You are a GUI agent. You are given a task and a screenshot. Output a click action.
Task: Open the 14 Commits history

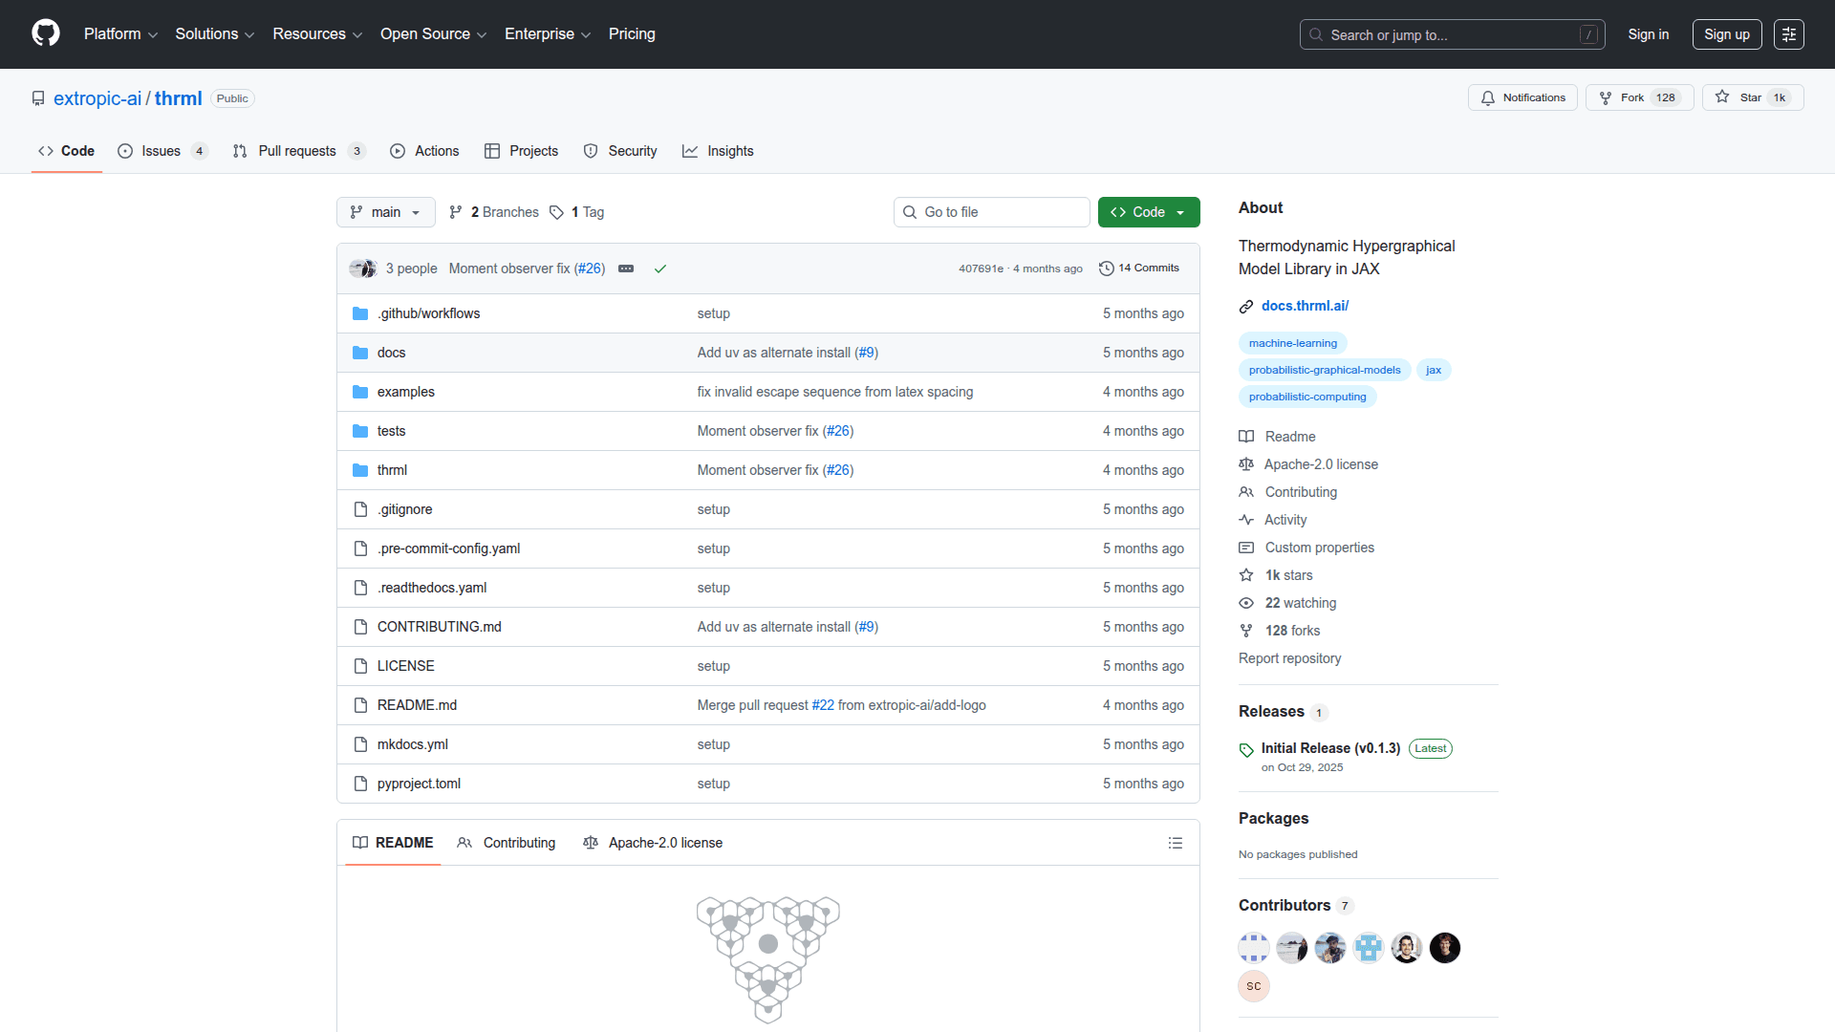point(1139,269)
